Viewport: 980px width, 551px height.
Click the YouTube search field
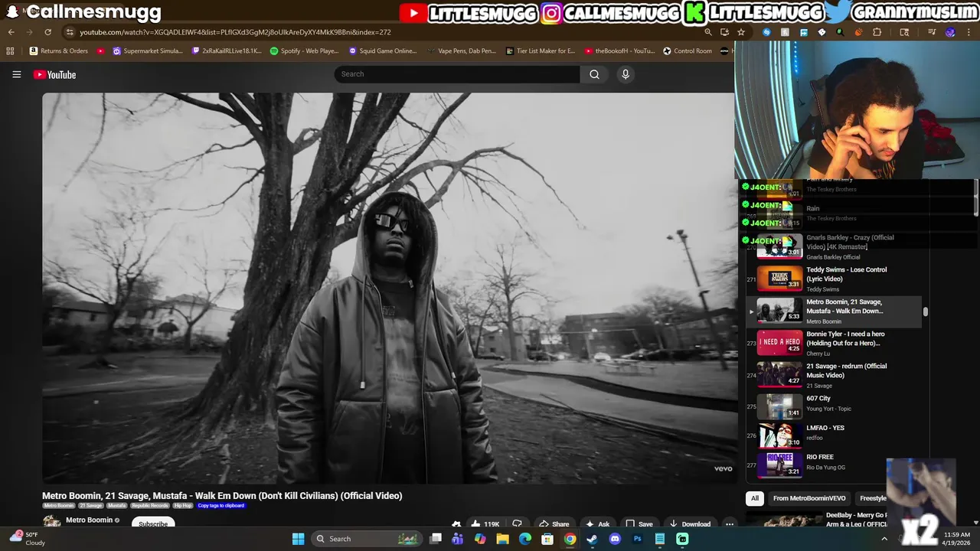point(456,74)
